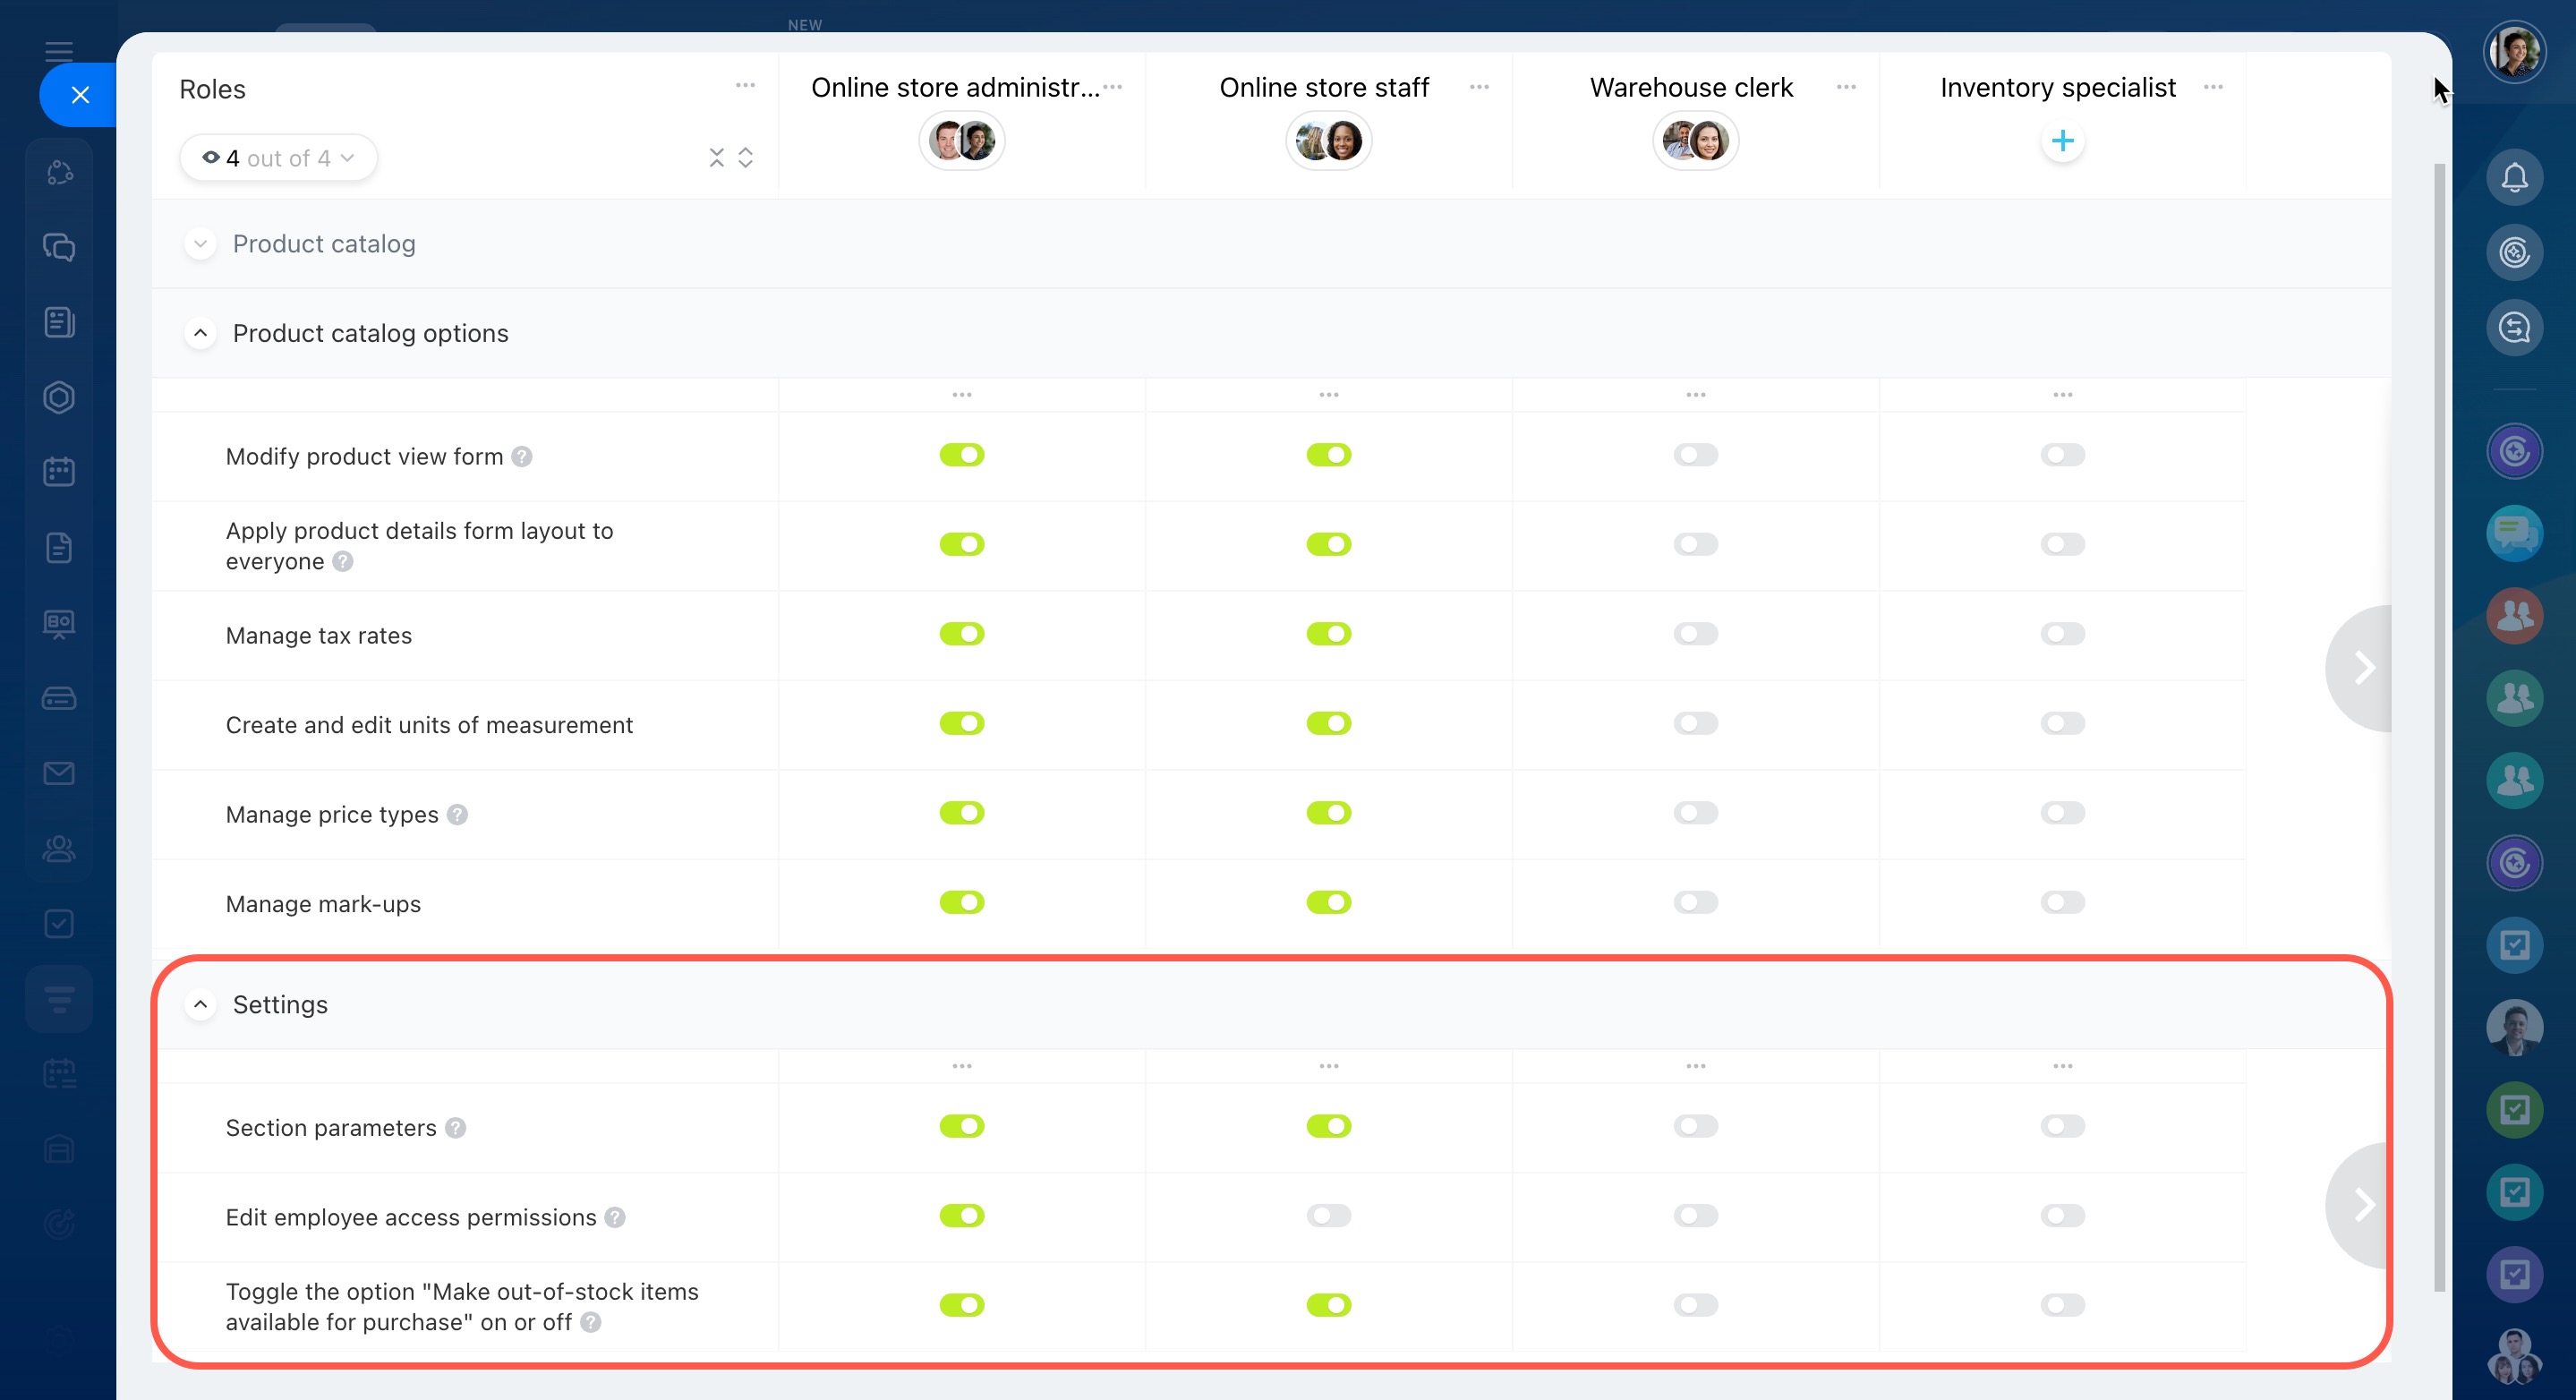
Task: Close the roles slider panel
Action: coord(80,95)
